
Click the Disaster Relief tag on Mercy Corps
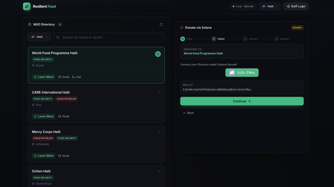pyautogui.click(x=43, y=138)
